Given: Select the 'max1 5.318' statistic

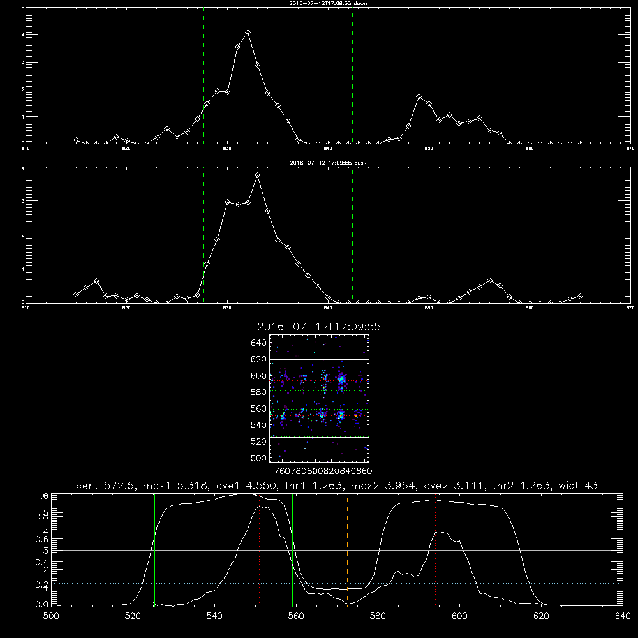Looking at the screenshot, I should tap(175, 486).
